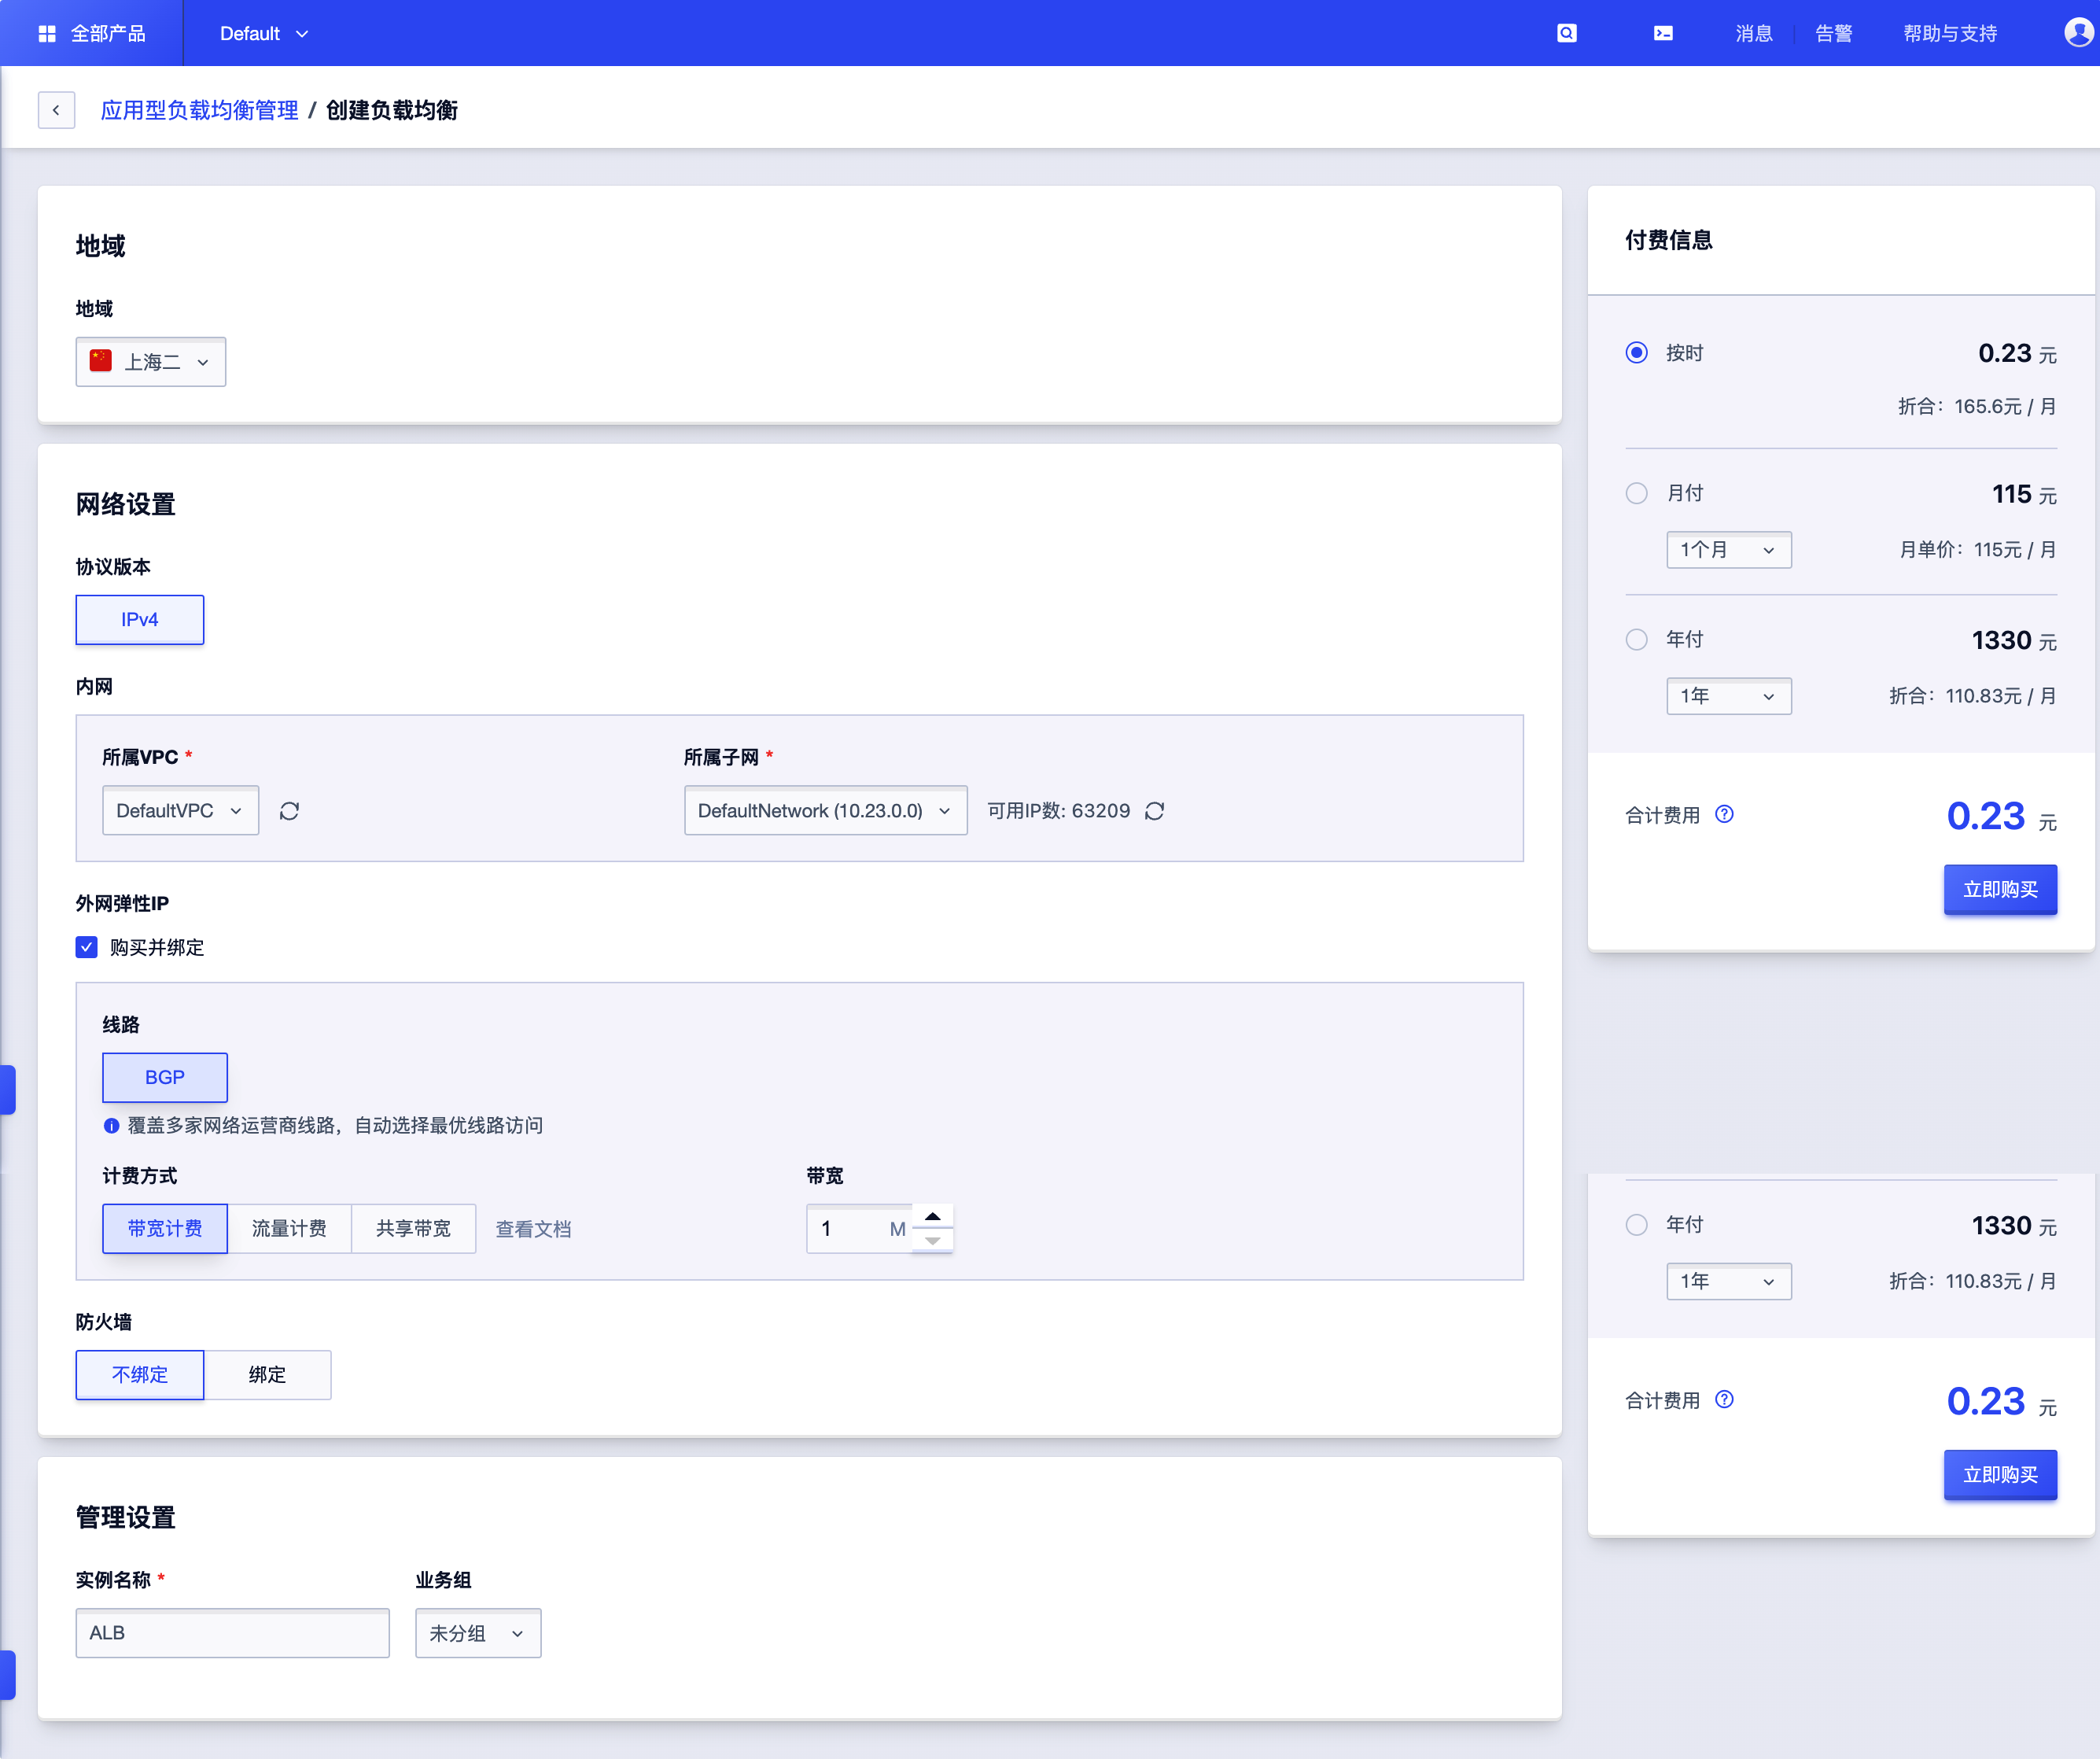Open the 全部产品 product grid icon
Image resolution: width=2100 pixels, height=1759 pixels.
[46, 32]
